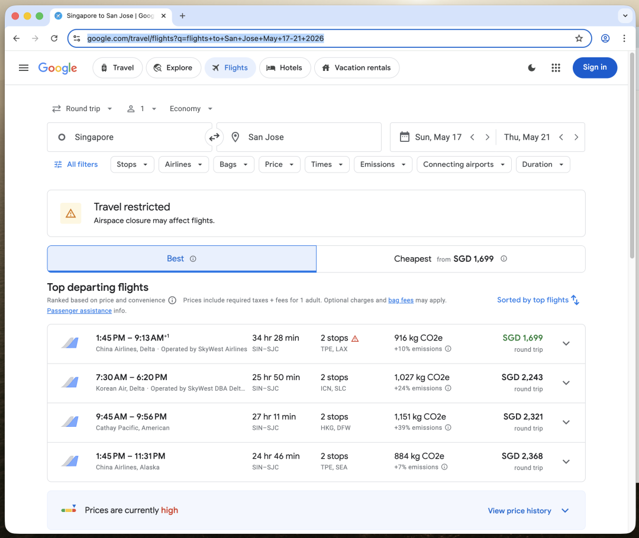Open the Bags filter dropdown
The width and height of the screenshot is (639, 538).
point(234,164)
